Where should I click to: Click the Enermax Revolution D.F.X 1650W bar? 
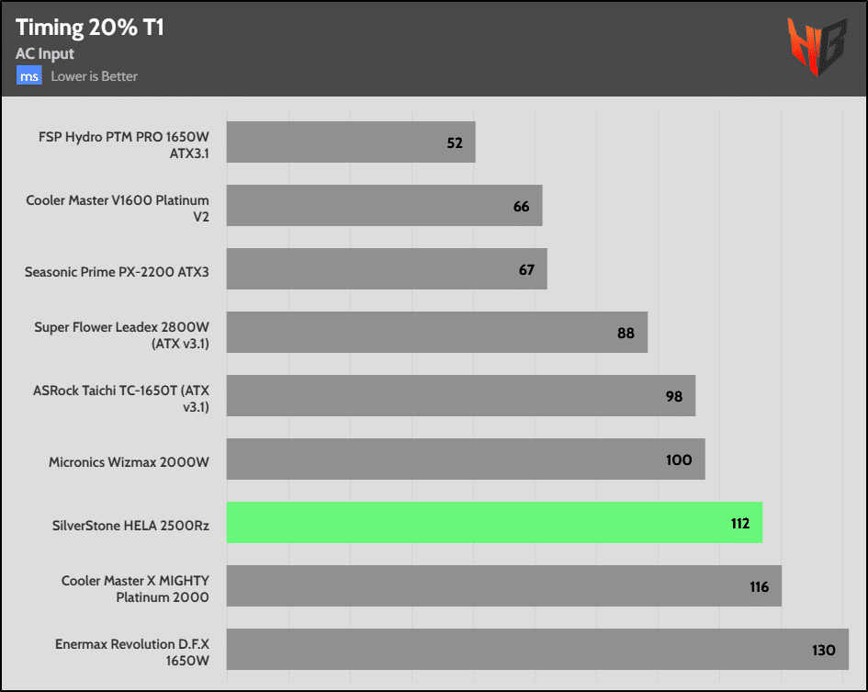pos(536,649)
